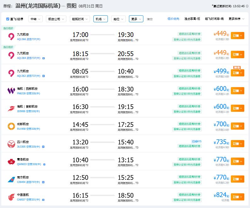Open the 中转 filter dropdown
Viewport: 250px width, 208px height.
pyautogui.click(x=36, y=19)
